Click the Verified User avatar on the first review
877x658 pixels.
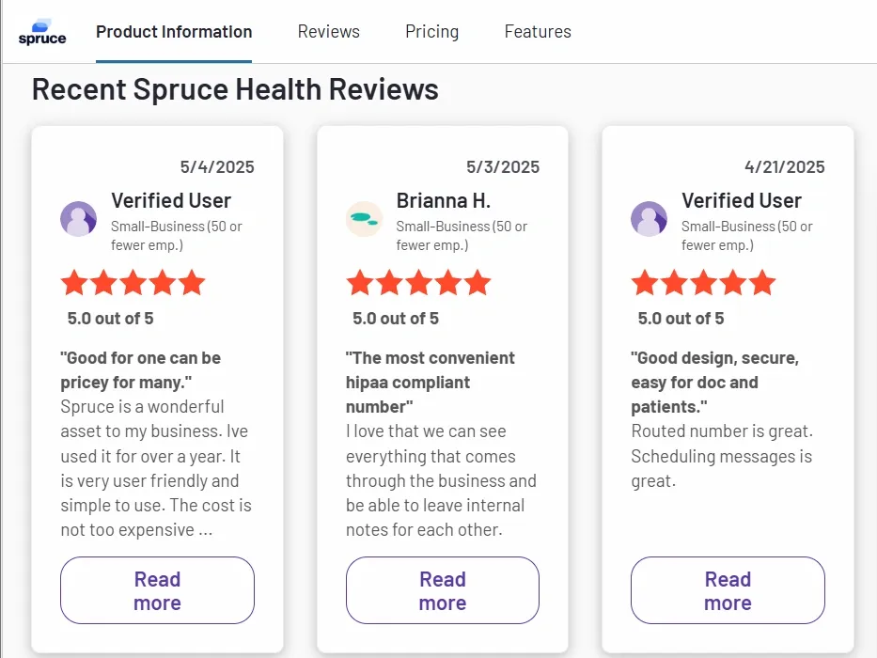[x=78, y=218]
